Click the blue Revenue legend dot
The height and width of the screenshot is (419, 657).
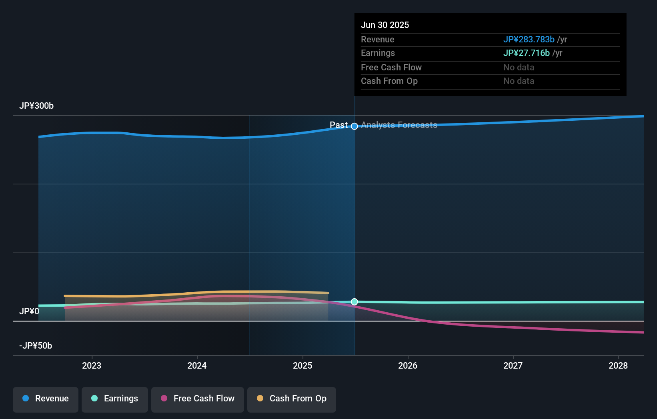pos(25,399)
